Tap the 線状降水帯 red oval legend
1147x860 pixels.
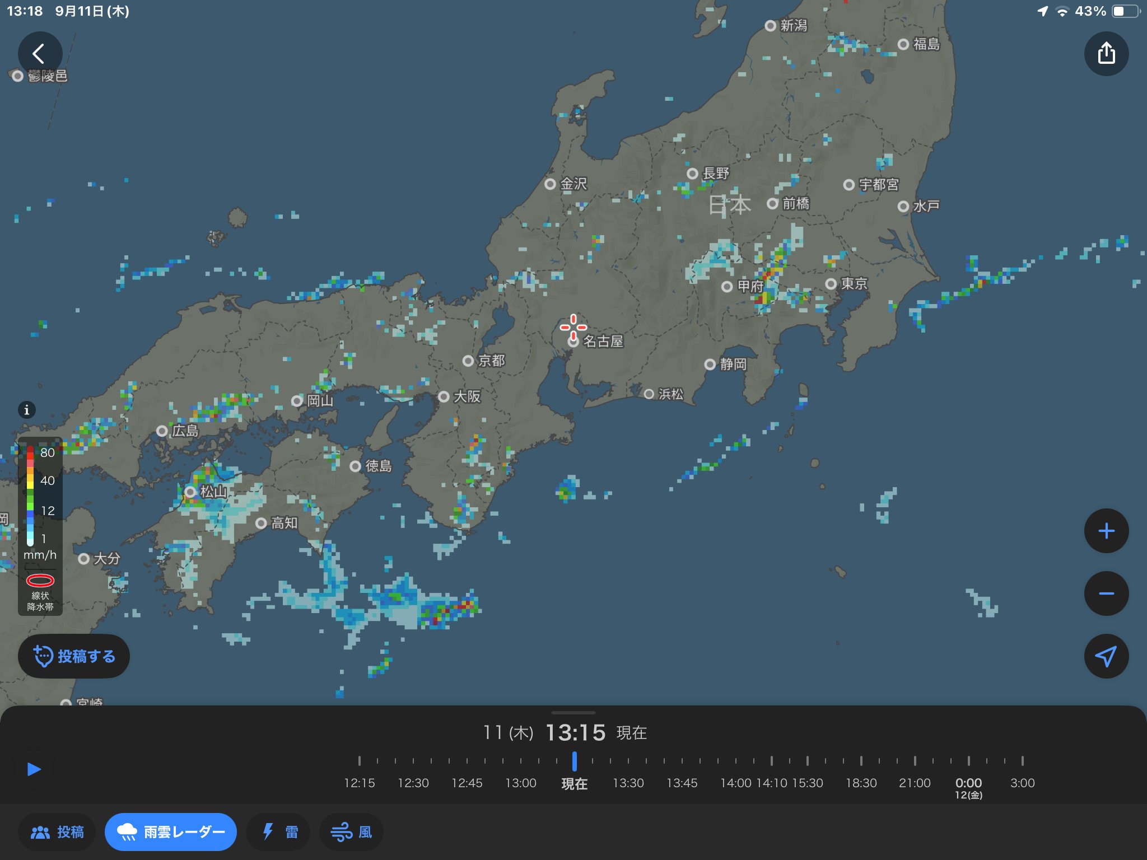[x=40, y=581]
